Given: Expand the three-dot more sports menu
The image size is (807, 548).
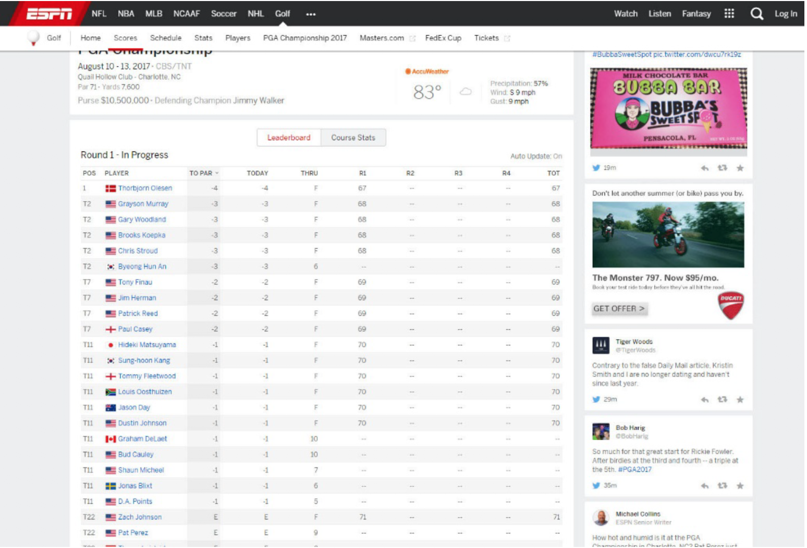Looking at the screenshot, I should (x=312, y=14).
